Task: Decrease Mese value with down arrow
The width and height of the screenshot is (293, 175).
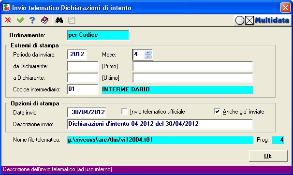Action: [x=147, y=57]
